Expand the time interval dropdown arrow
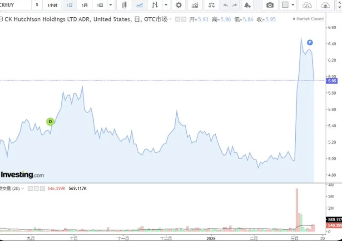Image resolution: width=342 pixels, height=241 pixels. pos(111,5)
